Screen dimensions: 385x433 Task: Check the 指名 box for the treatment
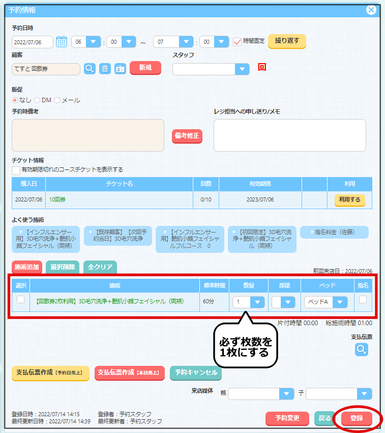(363, 300)
